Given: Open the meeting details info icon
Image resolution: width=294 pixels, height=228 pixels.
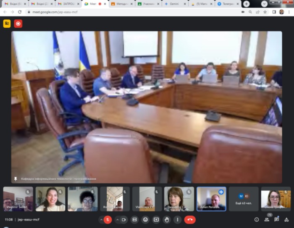Looking at the screenshot, I should coord(257,219).
